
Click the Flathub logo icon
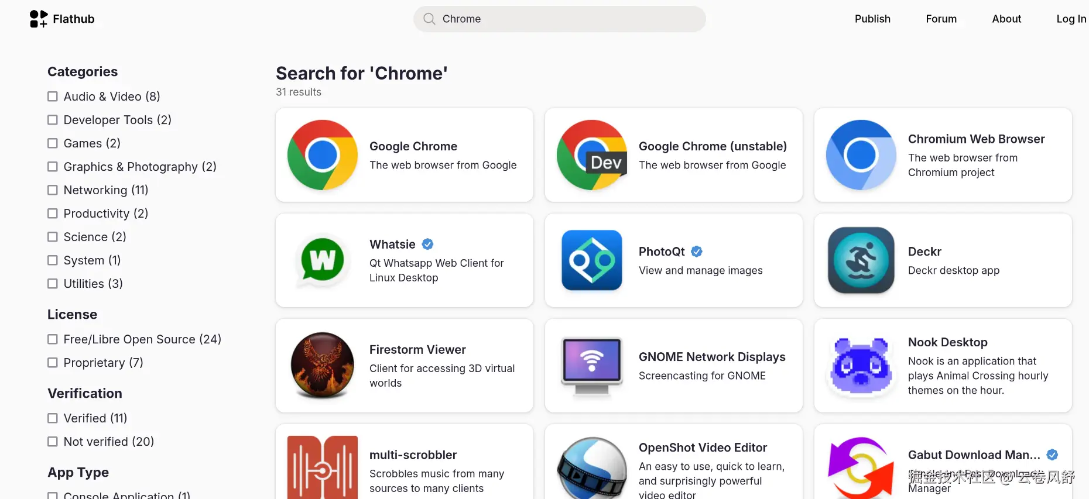(x=39, y=19)
